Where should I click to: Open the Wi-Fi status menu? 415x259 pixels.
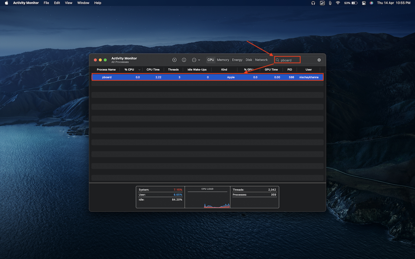[338, 3]
